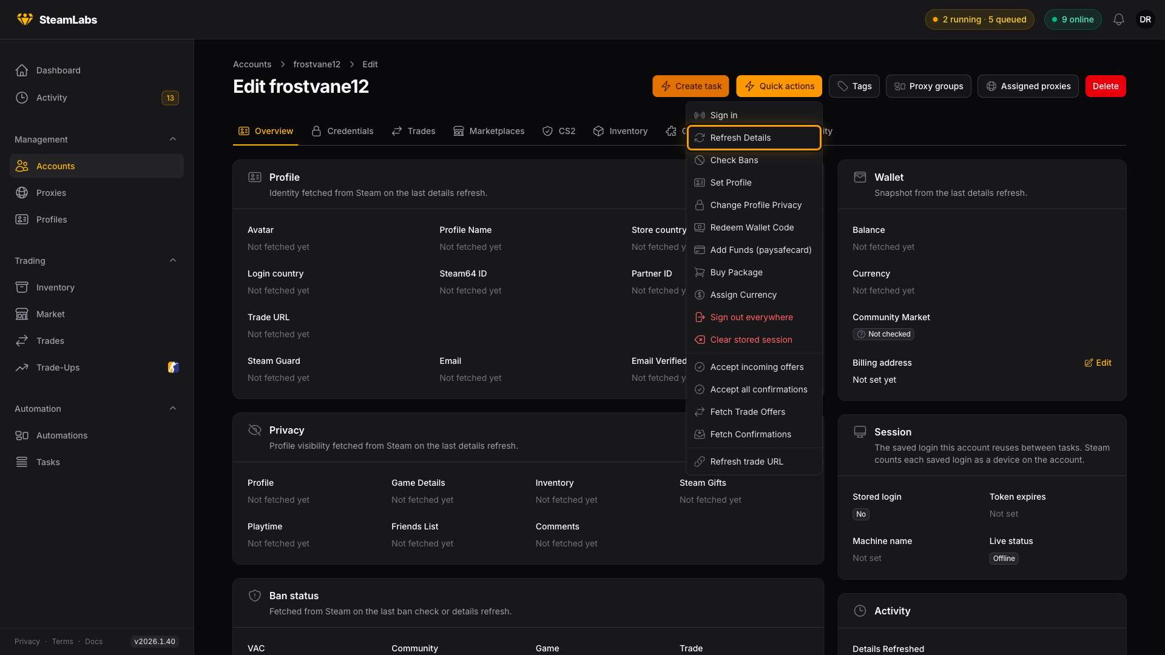Screen dimensions: 1165x655
Task: Choose Clear stored session
Action: (754, 340)
